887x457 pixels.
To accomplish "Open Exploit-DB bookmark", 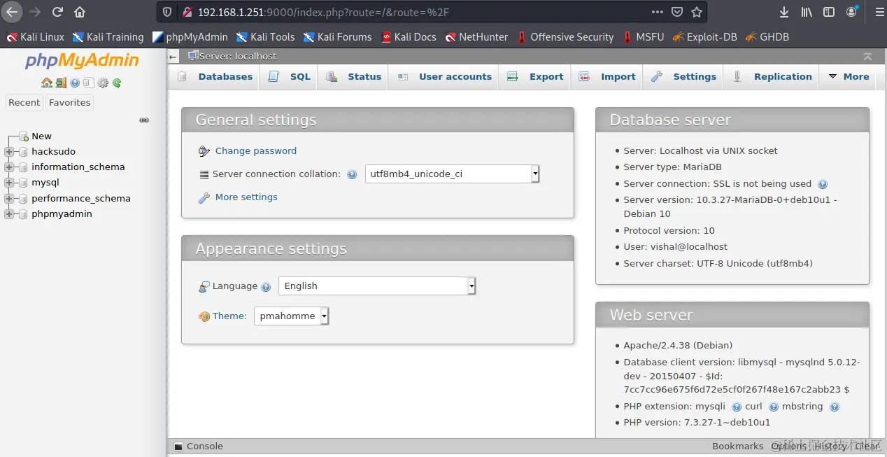I will (704, 37).
